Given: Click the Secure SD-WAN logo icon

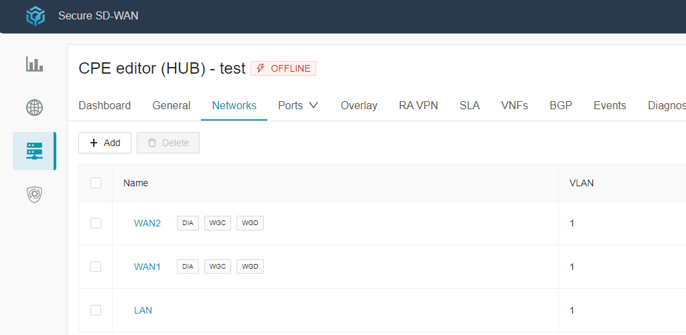Looking at the screenshot, I should click(35, 16).
